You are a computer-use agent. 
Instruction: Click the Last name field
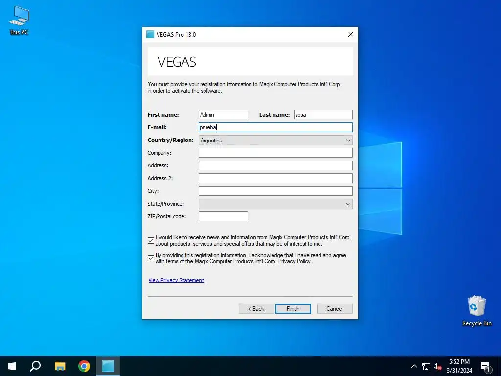tap(323, 115)
